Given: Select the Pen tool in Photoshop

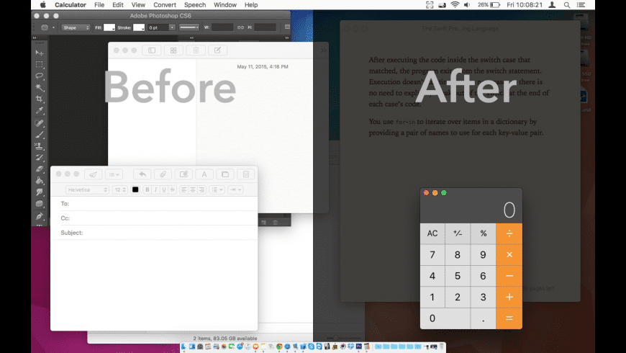Looking at the screenshot, I should [39, 216].
